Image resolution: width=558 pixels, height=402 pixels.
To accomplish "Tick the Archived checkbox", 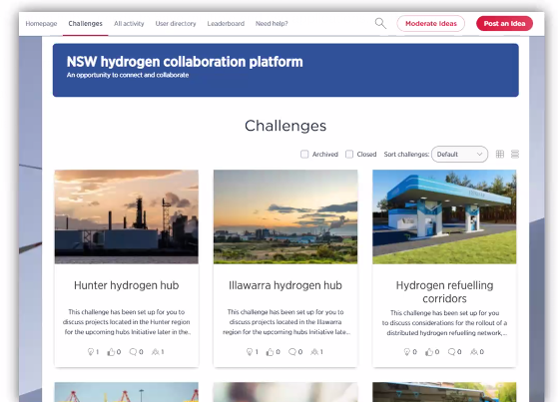I will coord(304,154).
